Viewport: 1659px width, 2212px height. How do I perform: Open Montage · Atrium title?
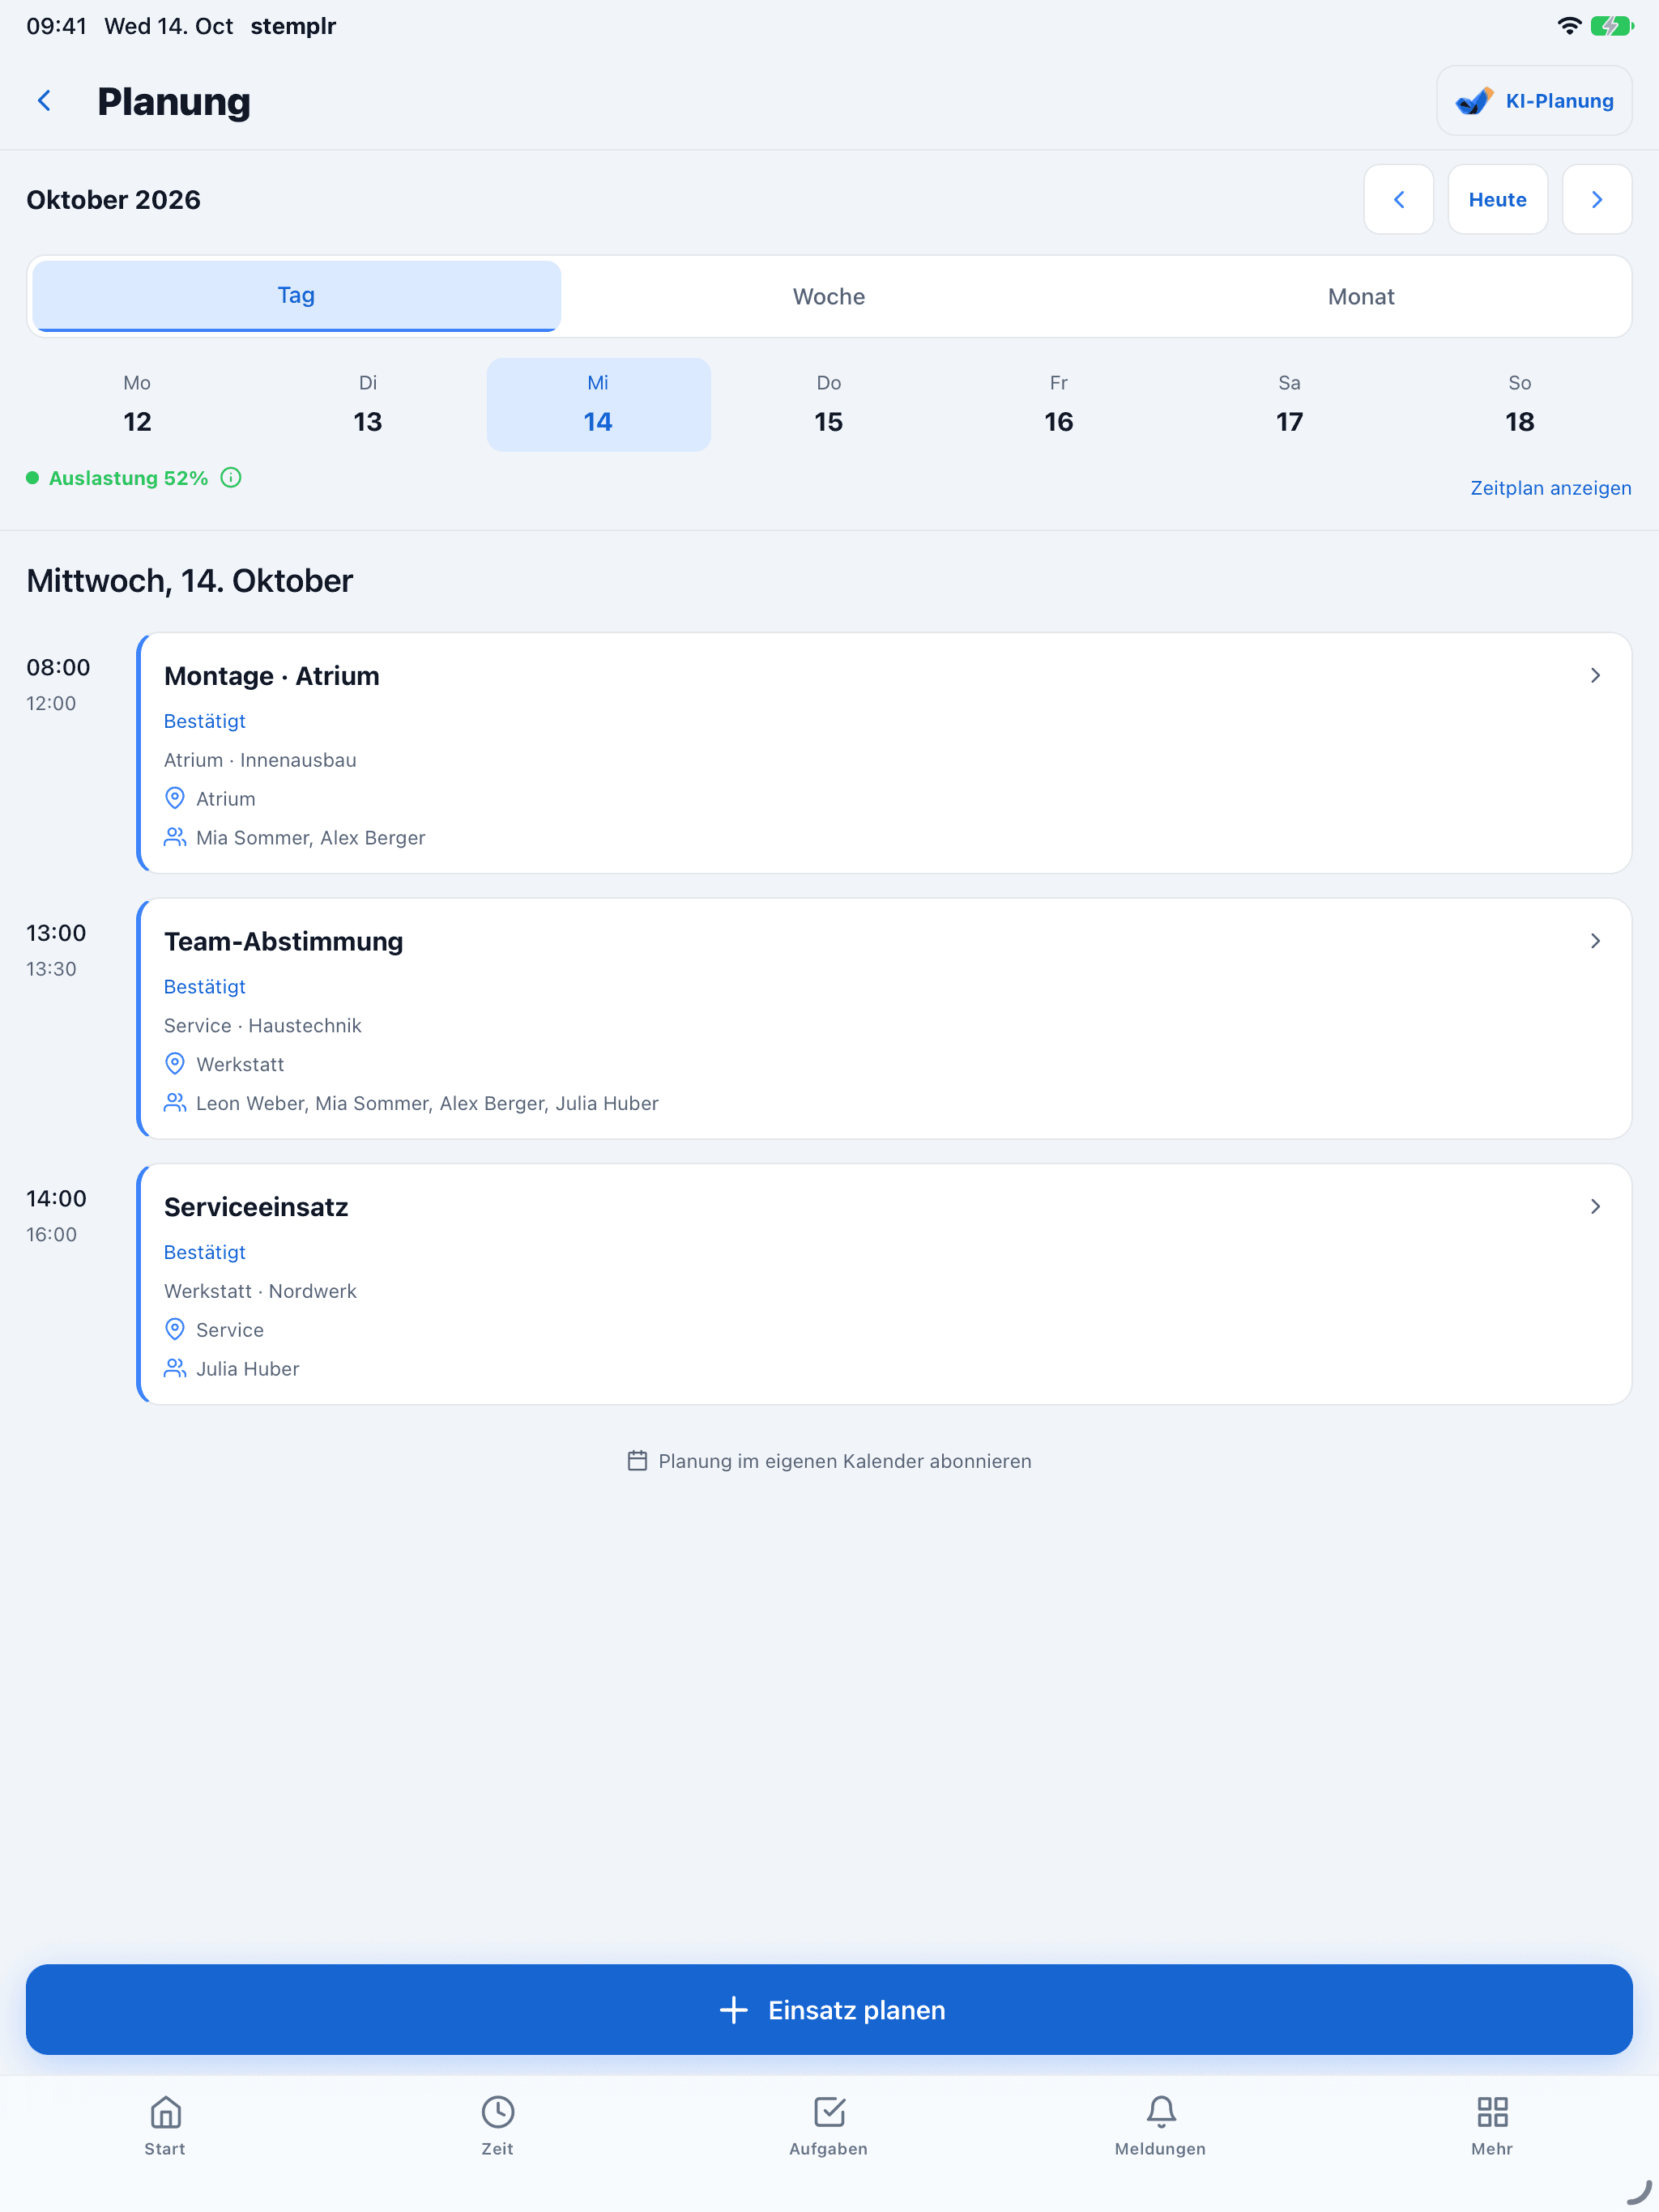coord(271,676)
